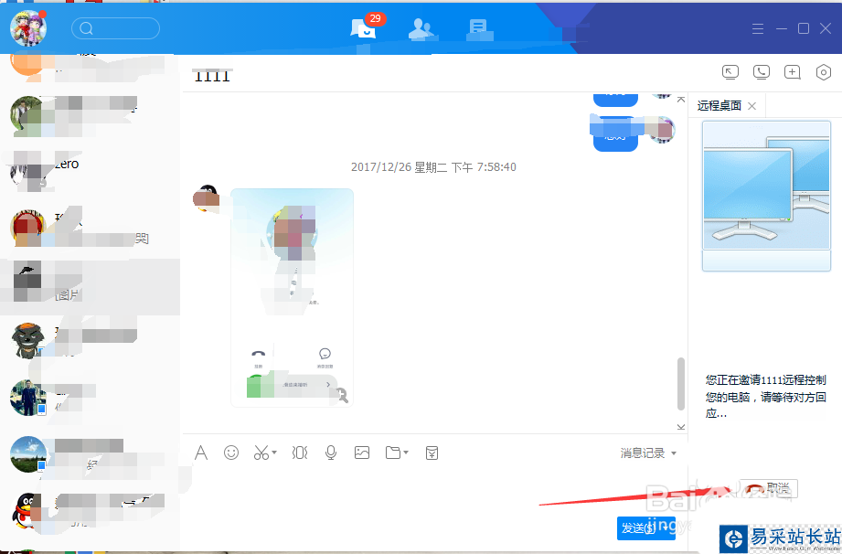Open the 消息记录 dropdown

tap(648, 453)
